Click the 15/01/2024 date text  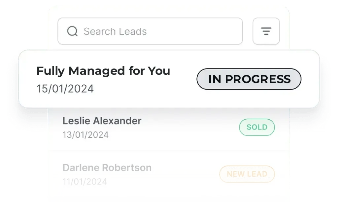click(x=65, y=89)
